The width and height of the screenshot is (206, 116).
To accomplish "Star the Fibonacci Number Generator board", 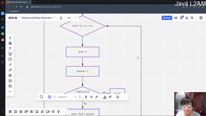I will [54, 18].
